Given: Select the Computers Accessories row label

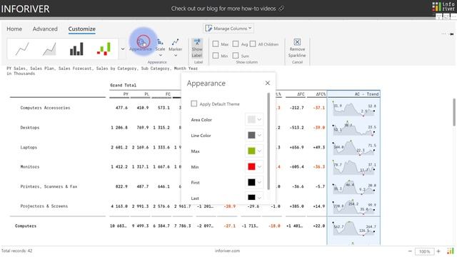Looking at the screenshot, I should [45, 108].
